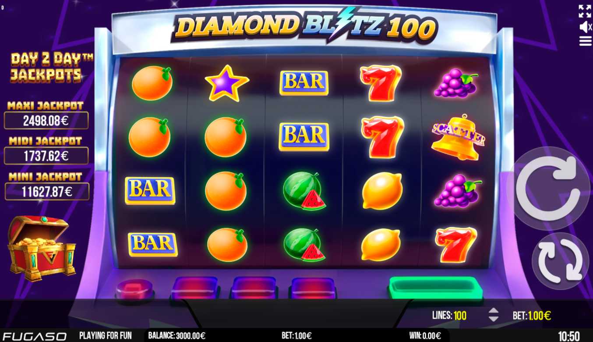
Task: Click the Diamond Blitz 100 title
Action: pyautogui.click(x=305, y=26)
